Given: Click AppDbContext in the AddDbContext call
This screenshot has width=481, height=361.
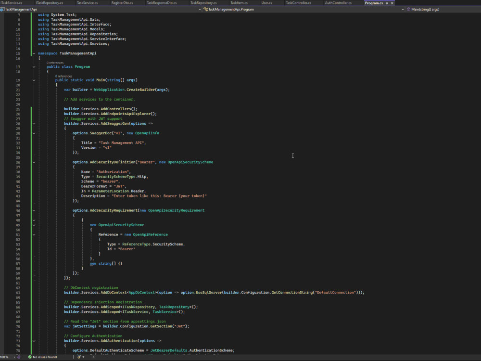Looking at the screenshot, I should (x=142, y=293).
